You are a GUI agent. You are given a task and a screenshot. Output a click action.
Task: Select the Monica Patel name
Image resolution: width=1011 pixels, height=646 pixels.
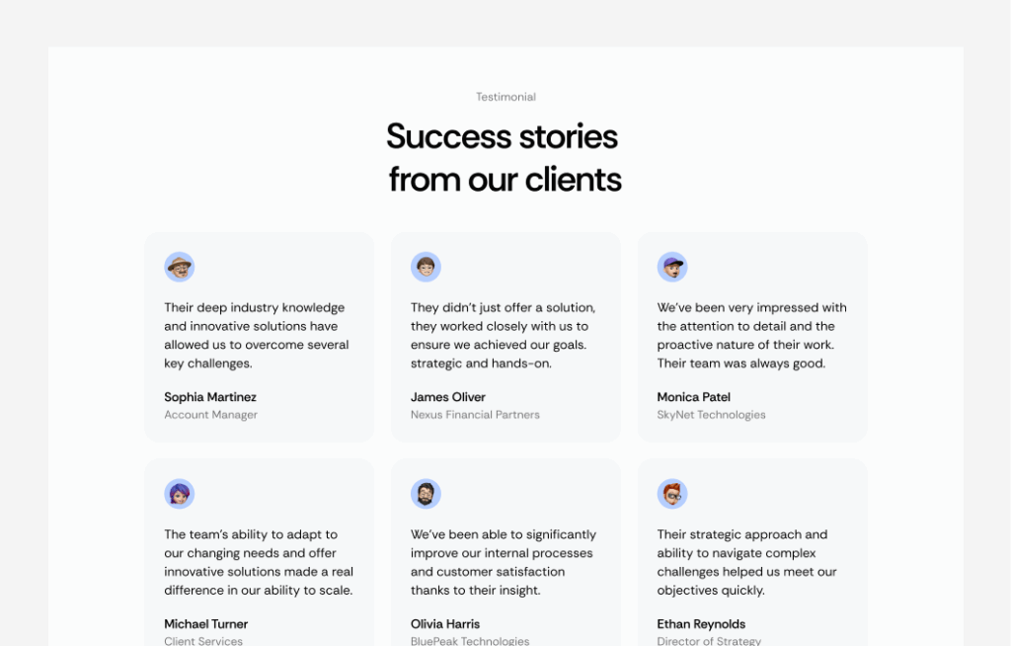[x=694, y=397]
